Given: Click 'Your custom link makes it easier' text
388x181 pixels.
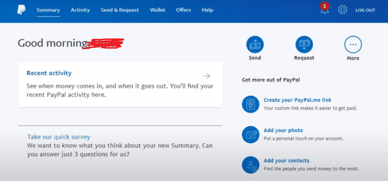Looking at the screenshot, I should pyautogui.click(x=310, y=108).
